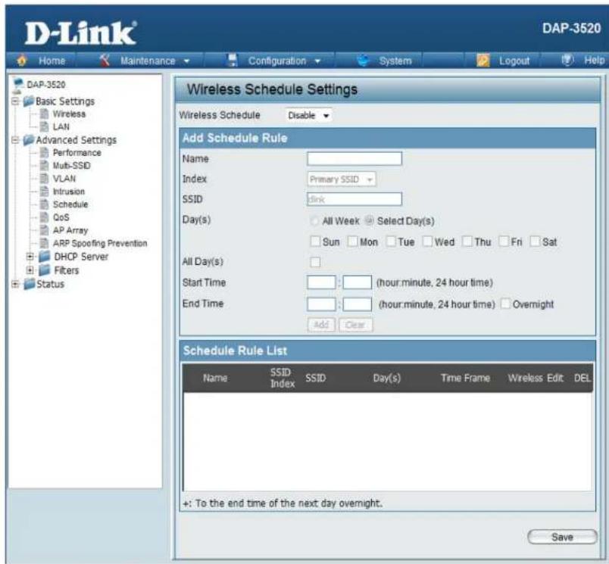
Task: Expand the DHCP Server tree node
Action: [30, 257]
